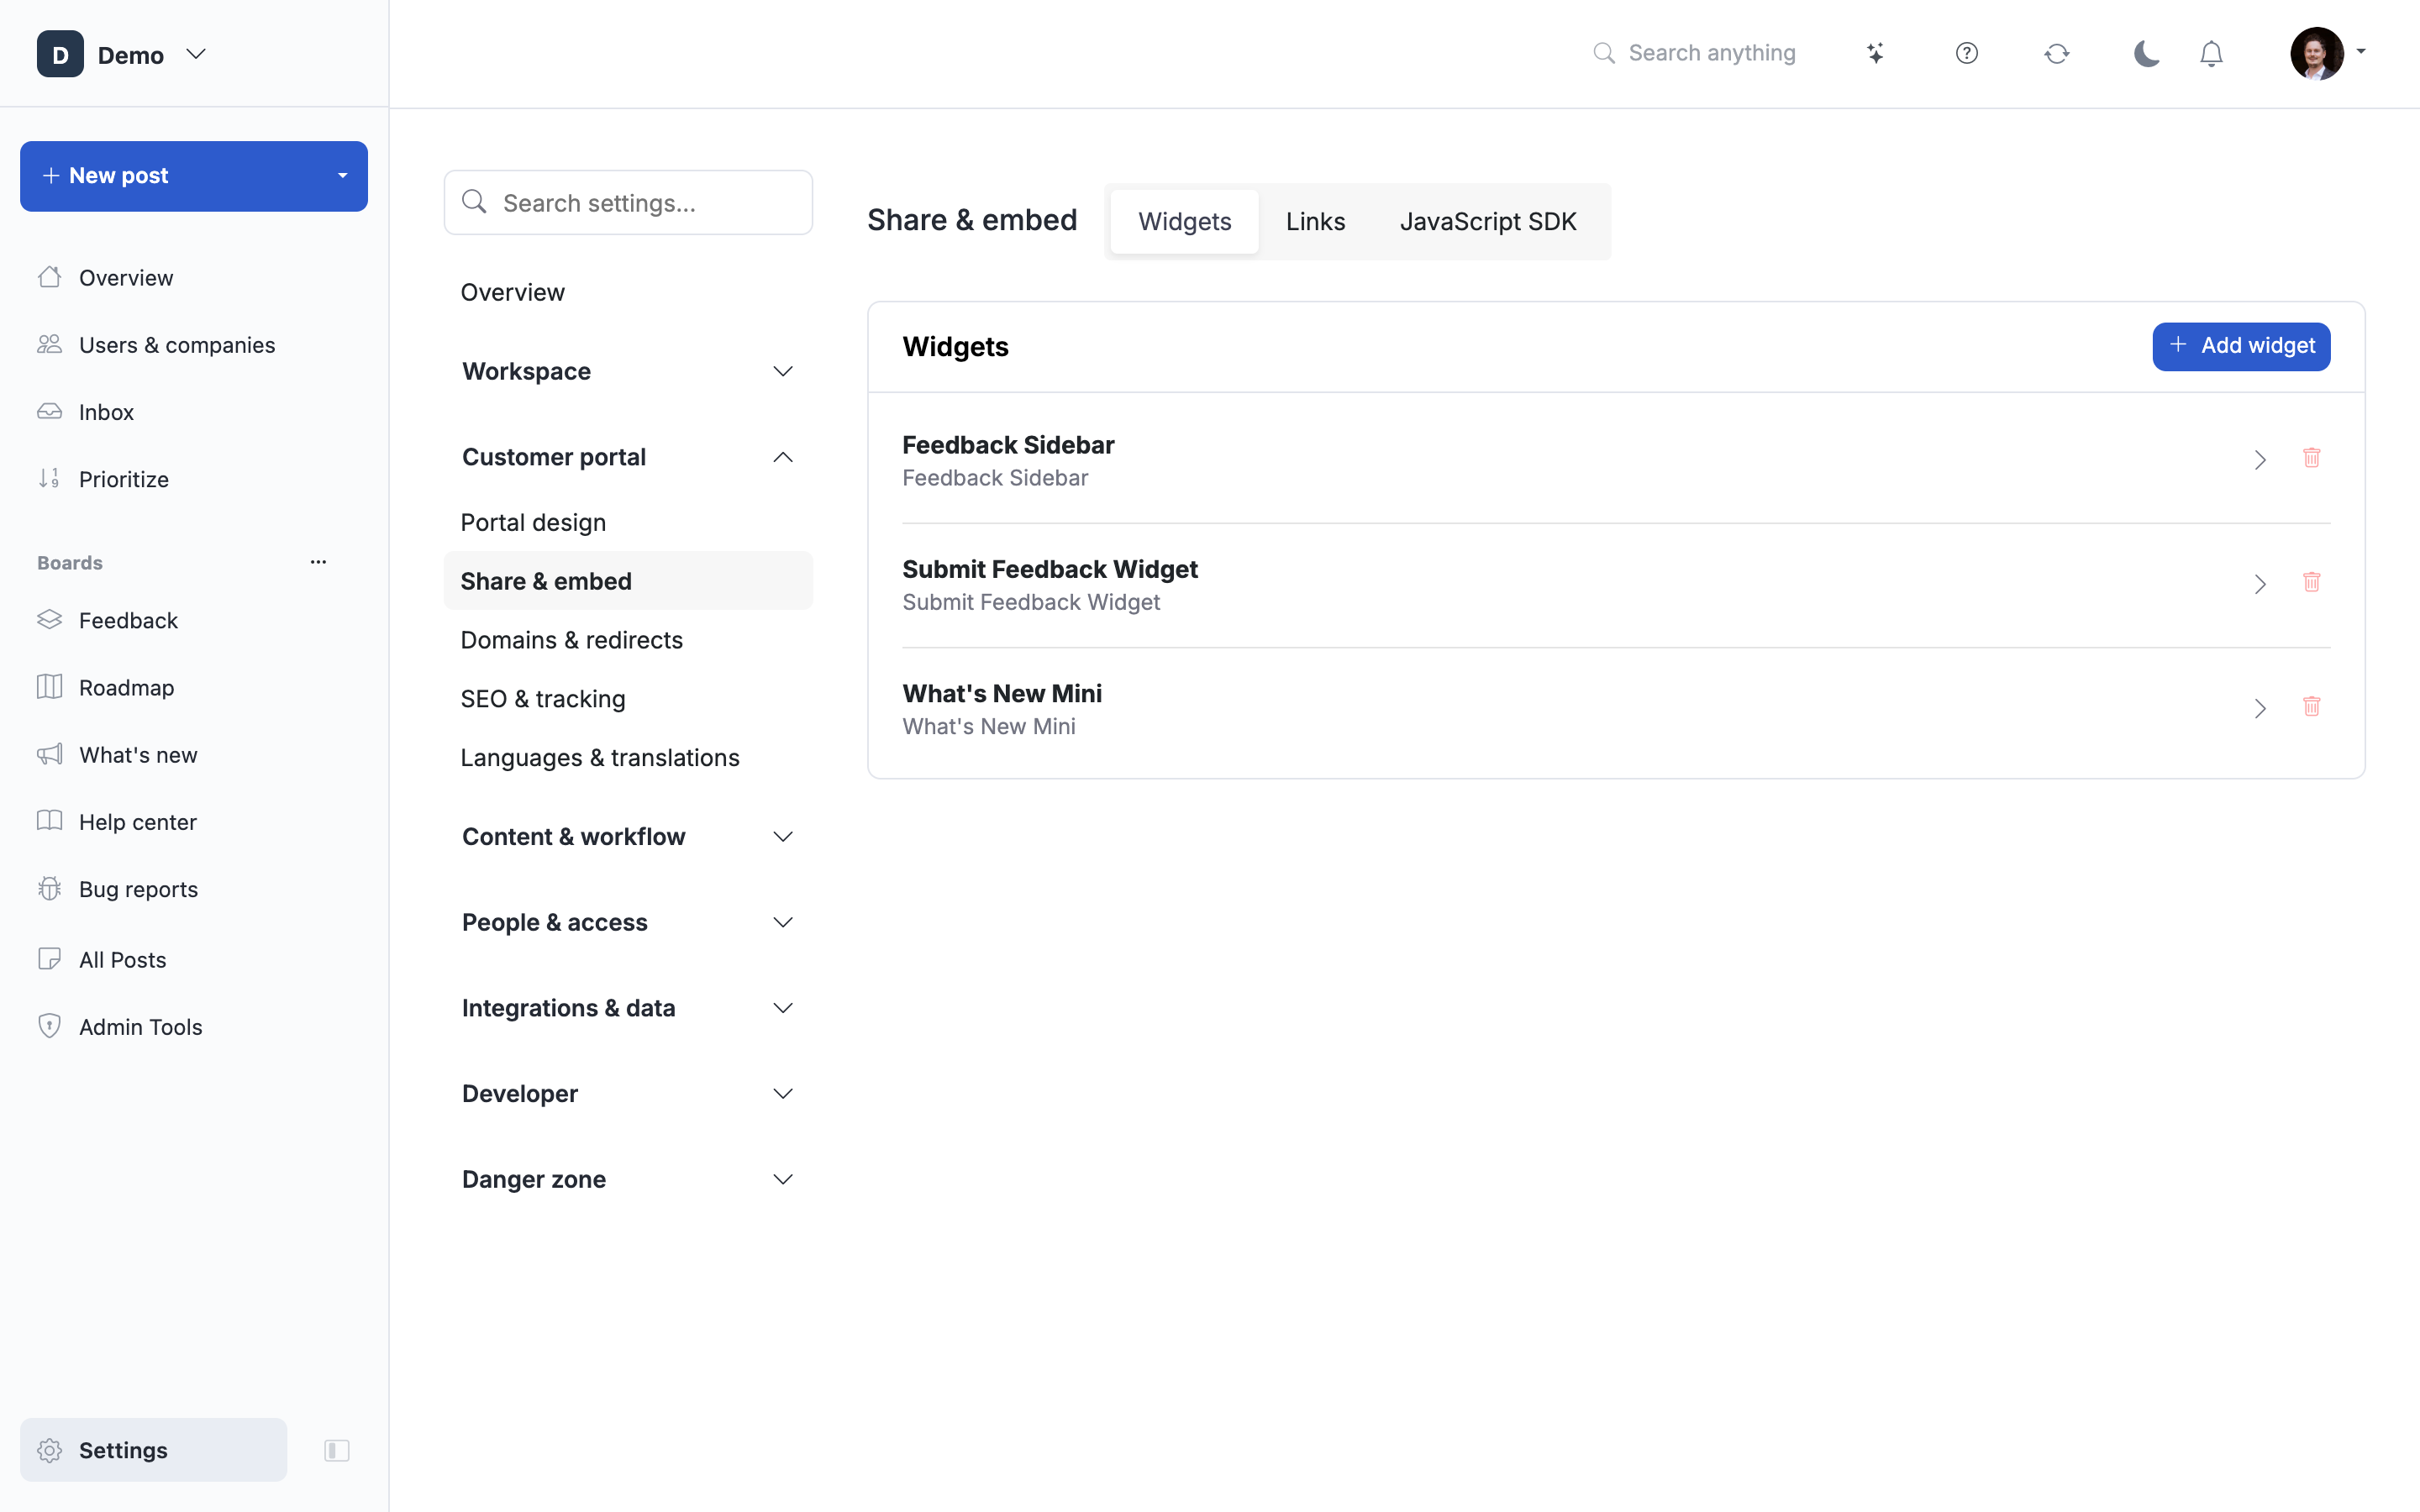This screenshot has height=1512, width=2420.
Task: Switch to the JavaScript SDK tab
Action: click(1488, 221)
